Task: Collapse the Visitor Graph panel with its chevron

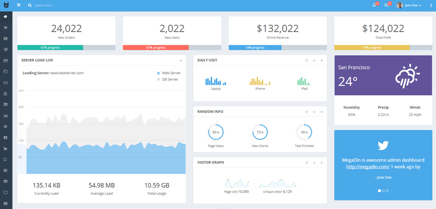Action: coord(314,163)
